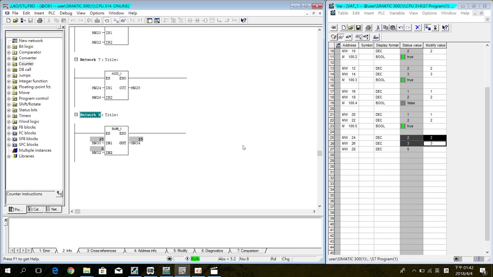Insert a normally closed contact from toolbar
493x277 pixels.
pos(198,20)
